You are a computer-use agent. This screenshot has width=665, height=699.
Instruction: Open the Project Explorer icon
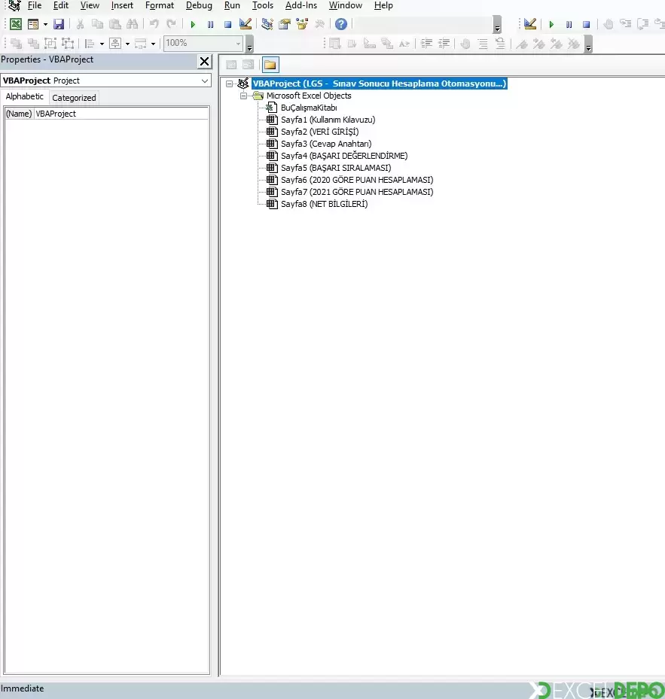click(267, 24)
